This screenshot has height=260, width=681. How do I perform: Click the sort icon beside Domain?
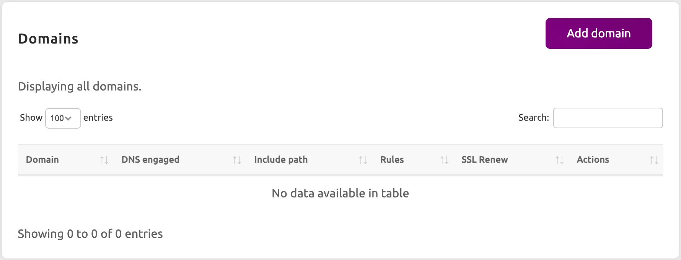click(x=104, y=160)
